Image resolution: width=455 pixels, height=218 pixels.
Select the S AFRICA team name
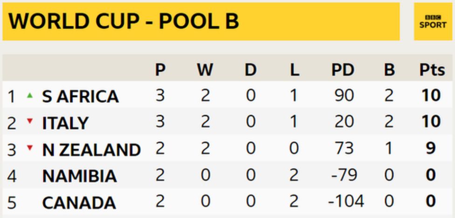point(80,96)
